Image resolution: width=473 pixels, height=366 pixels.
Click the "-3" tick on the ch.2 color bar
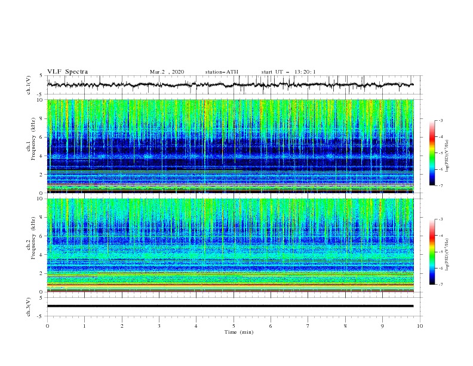pos(441,219)
